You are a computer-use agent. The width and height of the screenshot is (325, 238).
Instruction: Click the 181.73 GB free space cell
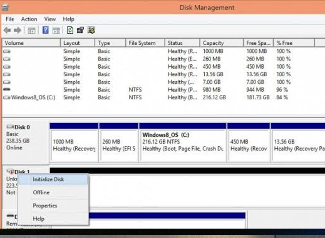pyautogui.click(x=258, y=97)
